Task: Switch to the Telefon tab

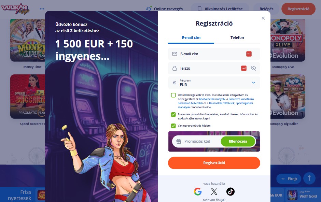Action: pyautogui.click(x=237, y=38)
